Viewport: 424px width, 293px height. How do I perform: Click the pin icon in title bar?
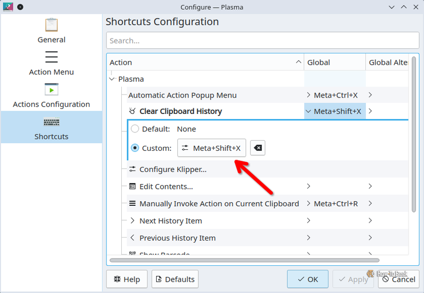click(20, 7)
